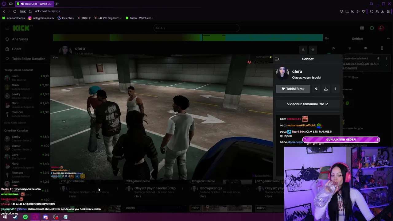Click the NDK icon in Kick header
The width and height of the screenshot is (393, 221).
click(362, 28)
